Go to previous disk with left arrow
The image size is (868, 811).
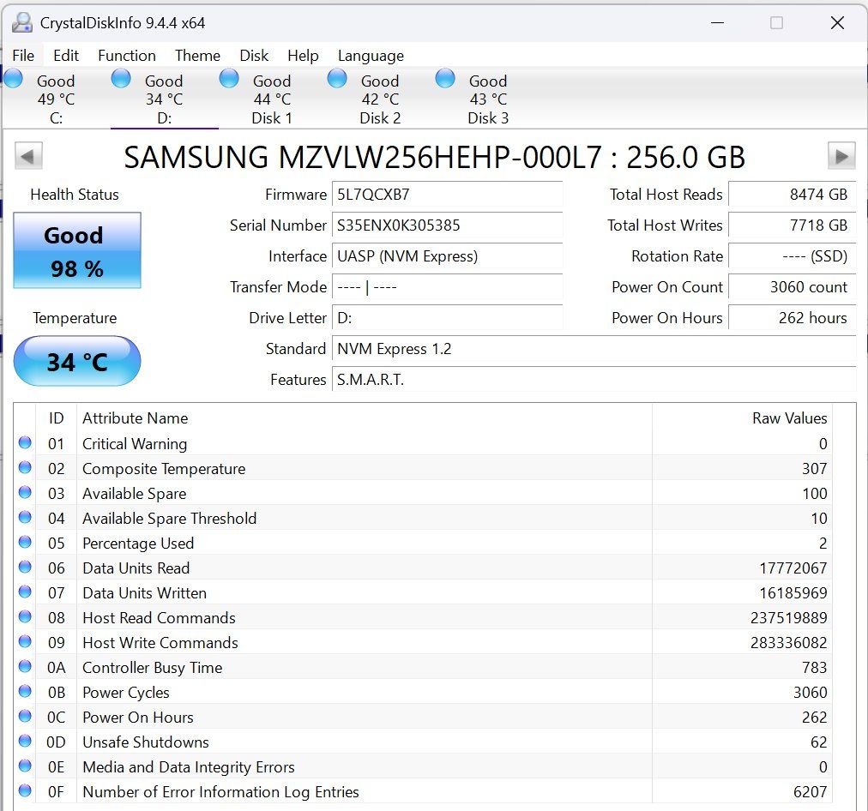click(28, 156)
